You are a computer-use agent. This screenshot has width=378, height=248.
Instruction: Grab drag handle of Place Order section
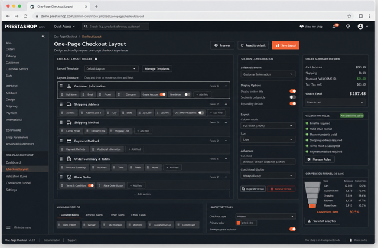tap(61, 177)
